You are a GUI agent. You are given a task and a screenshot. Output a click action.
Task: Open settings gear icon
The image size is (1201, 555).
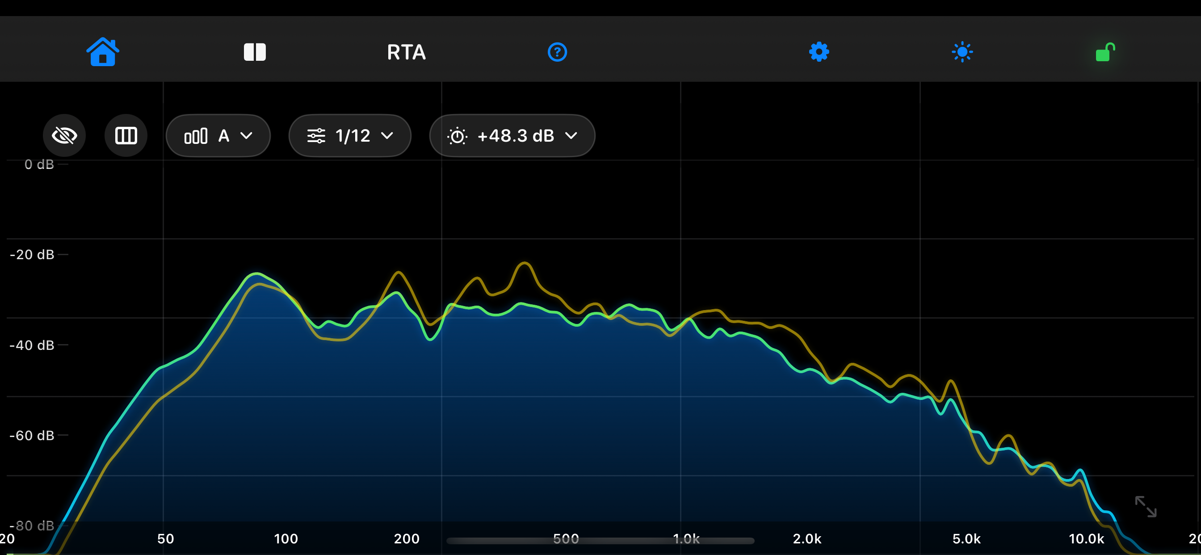pos(819,52)
